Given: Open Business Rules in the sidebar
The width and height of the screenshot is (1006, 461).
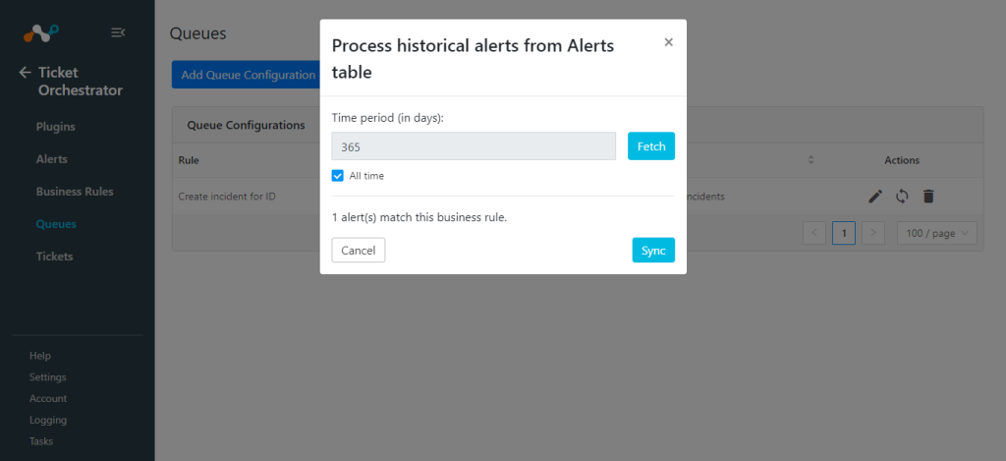Looking at the screenshot, I should pos(75,192).
